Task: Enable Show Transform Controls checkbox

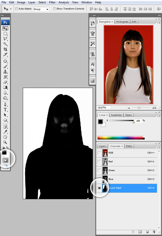Action: click(54, 9)
